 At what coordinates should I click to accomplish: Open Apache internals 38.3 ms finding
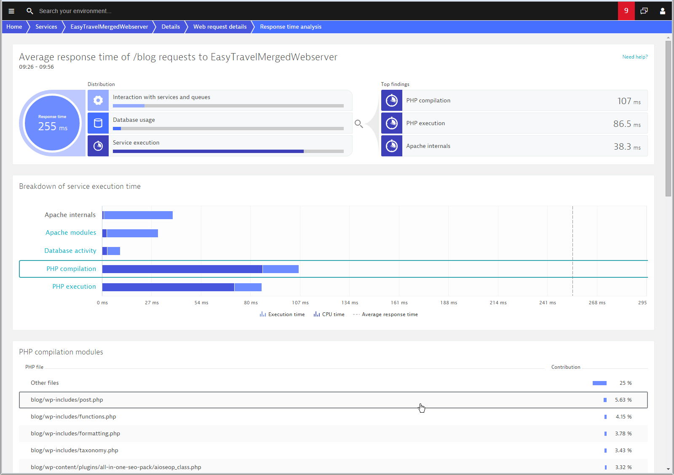click(514, 146)
